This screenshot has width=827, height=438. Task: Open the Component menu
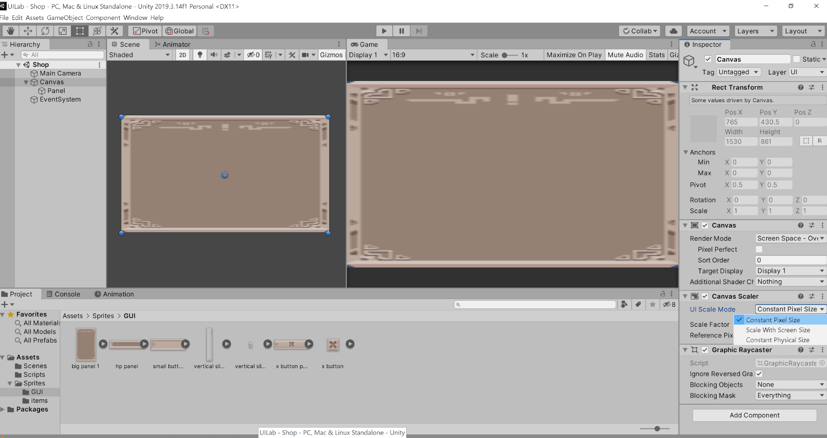tap(103, 18)
